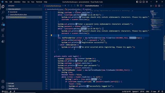Open the Search view
Viewport: 165px width, 93px height.
pyautogui.click(x=3, y=12)
